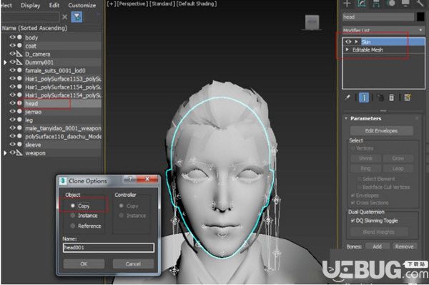Expand the Dummy001 tree node

(x=5, y=62)
